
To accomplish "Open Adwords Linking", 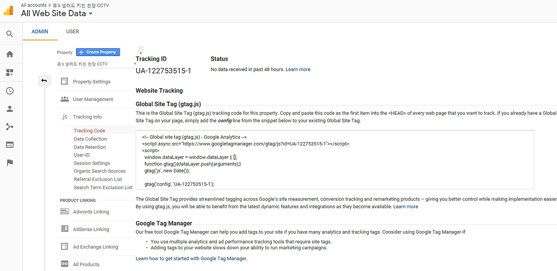I will (x=91, y=212).
